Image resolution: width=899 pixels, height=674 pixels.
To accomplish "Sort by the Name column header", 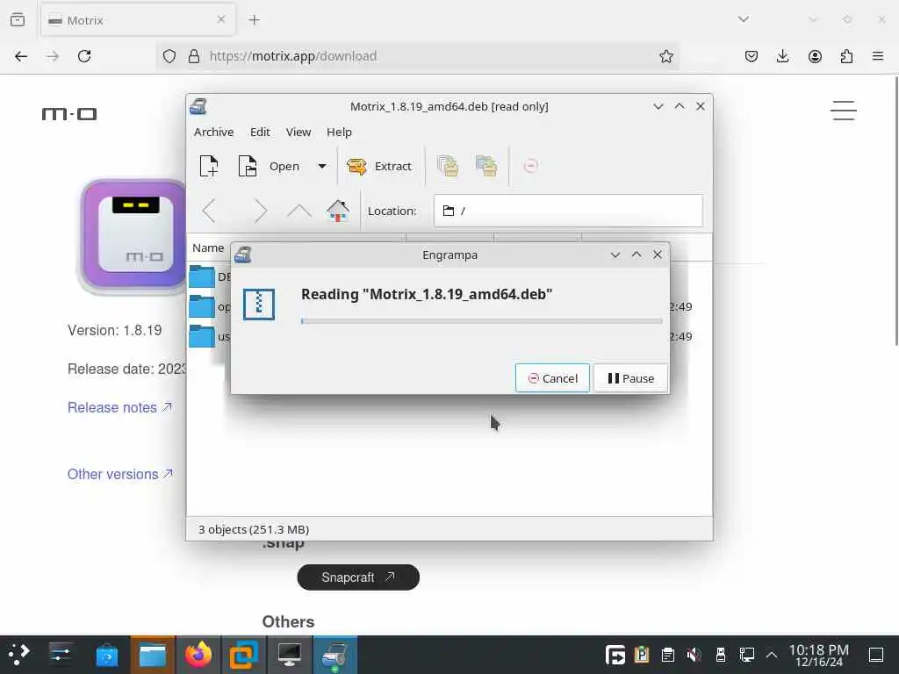I will pyautogui.click(x=208, y=248).
